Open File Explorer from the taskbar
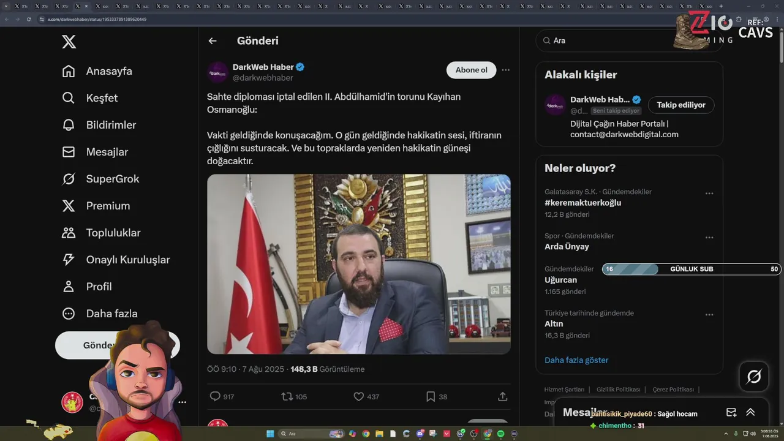The image size is (784, 441). pos(379,434)
